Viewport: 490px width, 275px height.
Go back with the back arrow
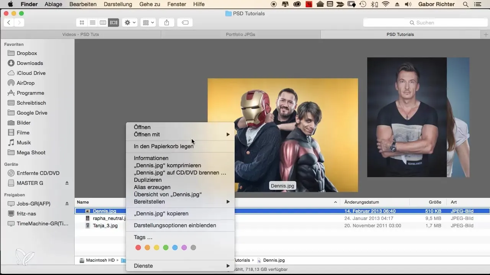(x=9, y=23)
